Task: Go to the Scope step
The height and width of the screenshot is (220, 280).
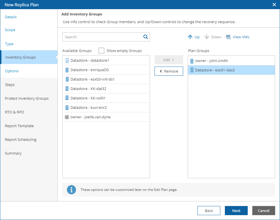Action: [x=10, y=30]
